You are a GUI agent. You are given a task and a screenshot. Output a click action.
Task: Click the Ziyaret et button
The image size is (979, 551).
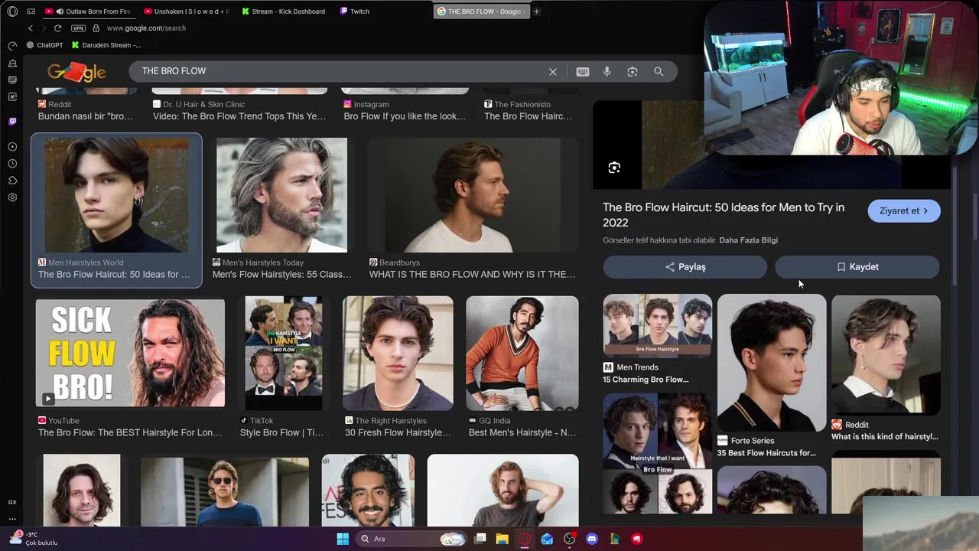(x=904, y=211)
